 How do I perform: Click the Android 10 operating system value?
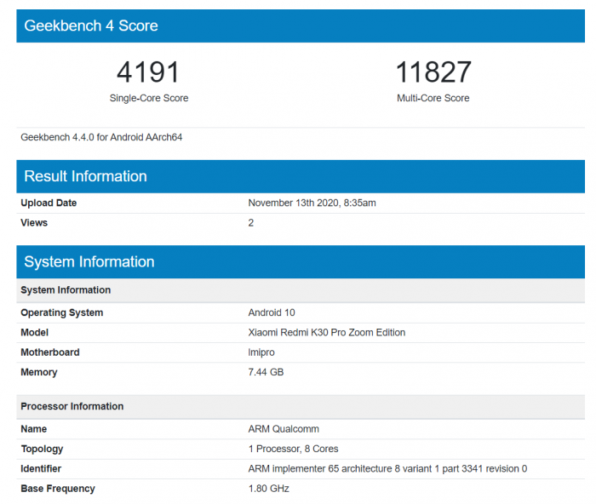tap(272, 312)
